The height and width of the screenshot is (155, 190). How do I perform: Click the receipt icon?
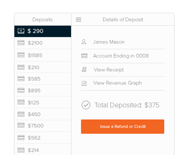tap(84, 70)
